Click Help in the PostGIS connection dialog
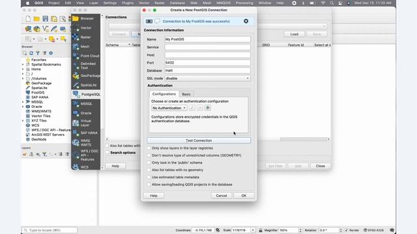This screenshot has height=234, width=417. click(154, 196)
